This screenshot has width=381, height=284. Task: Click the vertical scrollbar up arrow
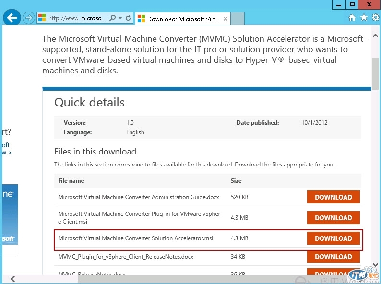(x=375, y=36)
